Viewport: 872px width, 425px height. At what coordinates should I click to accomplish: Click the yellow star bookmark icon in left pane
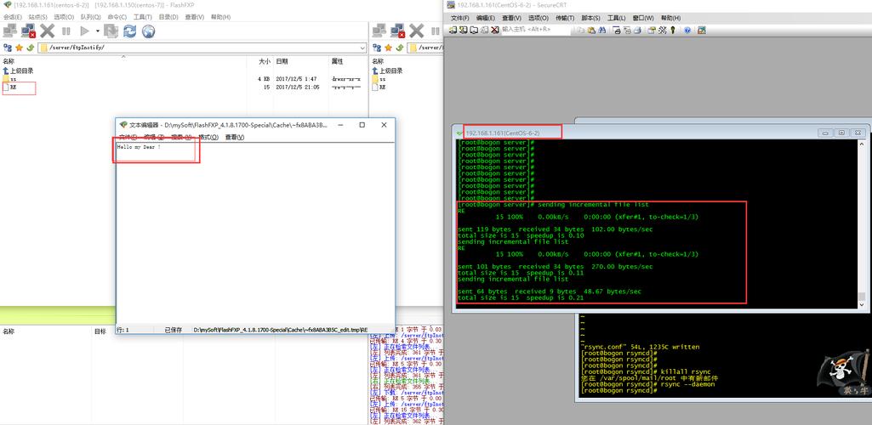point(19,48)
